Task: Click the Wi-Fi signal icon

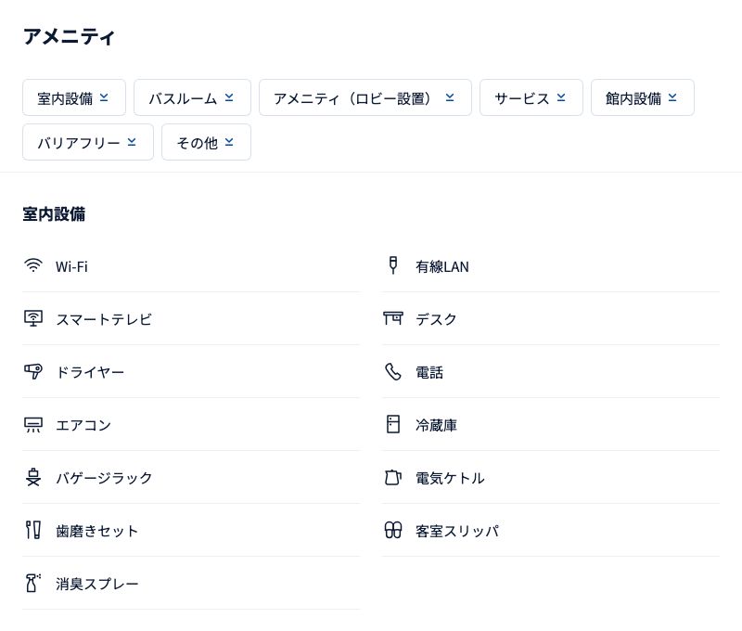Action: tap(33, 265)
